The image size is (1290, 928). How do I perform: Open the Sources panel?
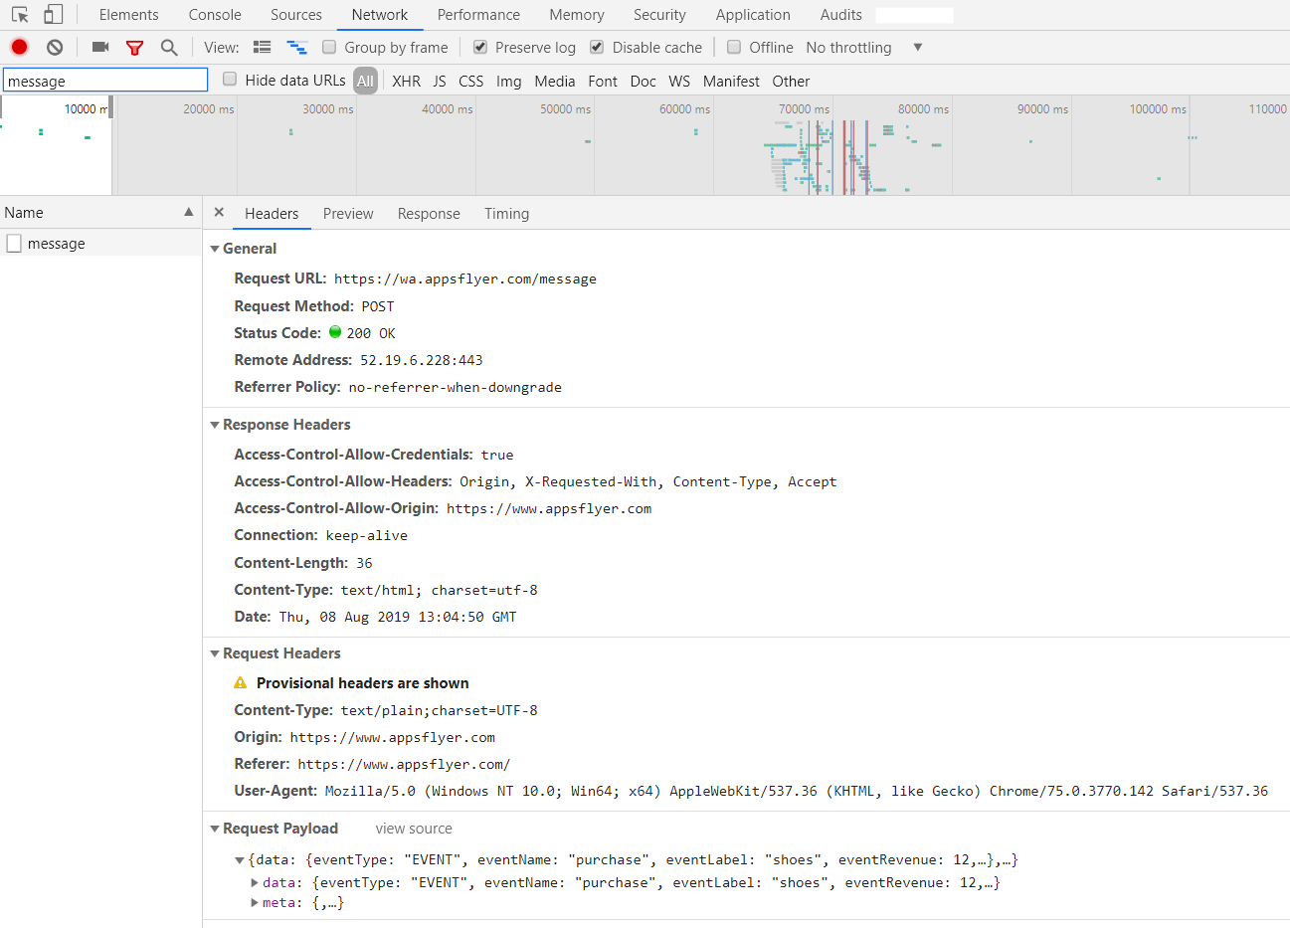296,15
